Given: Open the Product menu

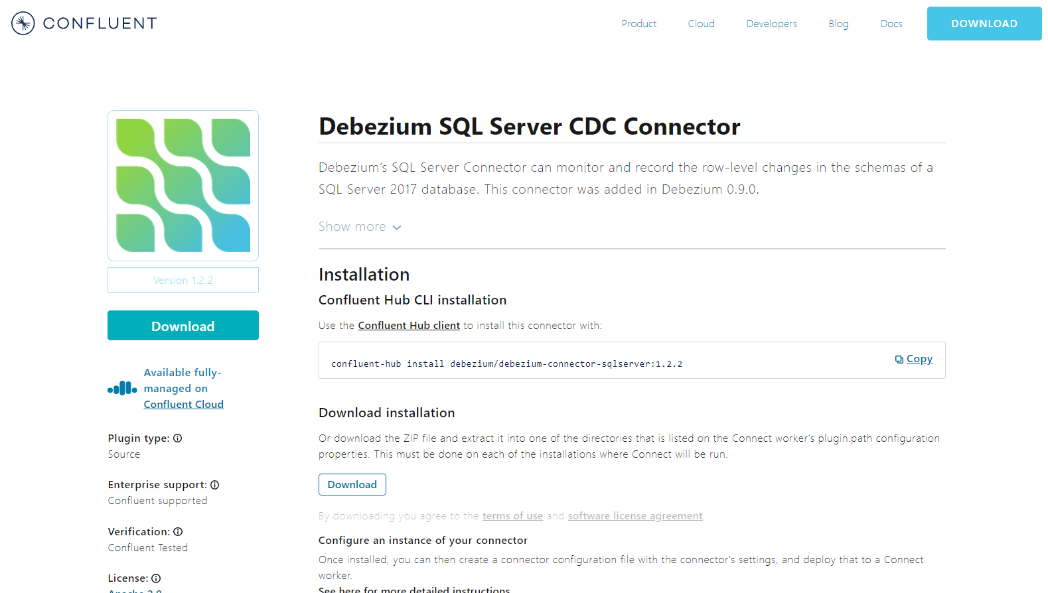Looking at the screenshot, I should pos(638,24).
